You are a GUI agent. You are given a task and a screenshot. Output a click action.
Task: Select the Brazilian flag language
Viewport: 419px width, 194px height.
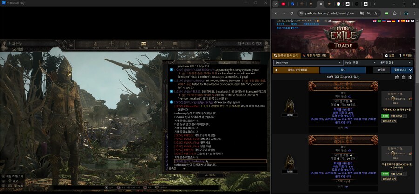tap(379, 21)
